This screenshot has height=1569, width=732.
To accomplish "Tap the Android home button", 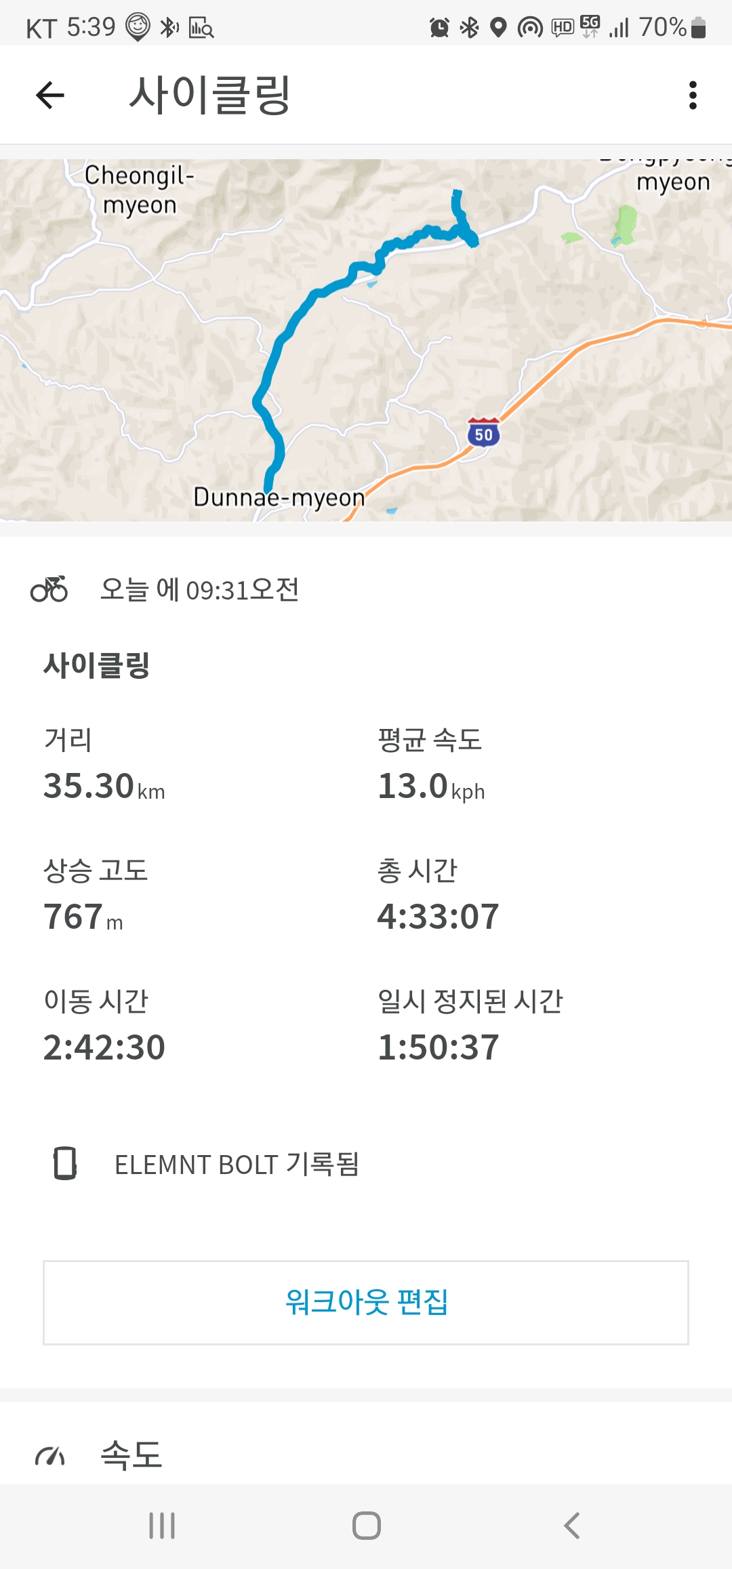I will [366, 1526].
